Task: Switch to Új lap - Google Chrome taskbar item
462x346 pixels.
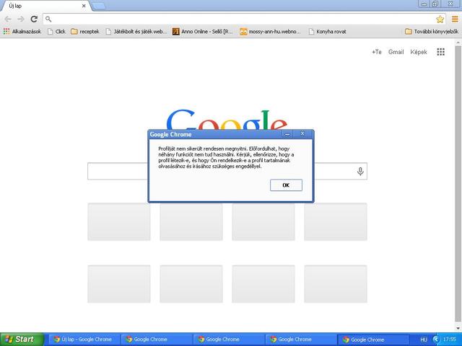Action: point(84,340)
